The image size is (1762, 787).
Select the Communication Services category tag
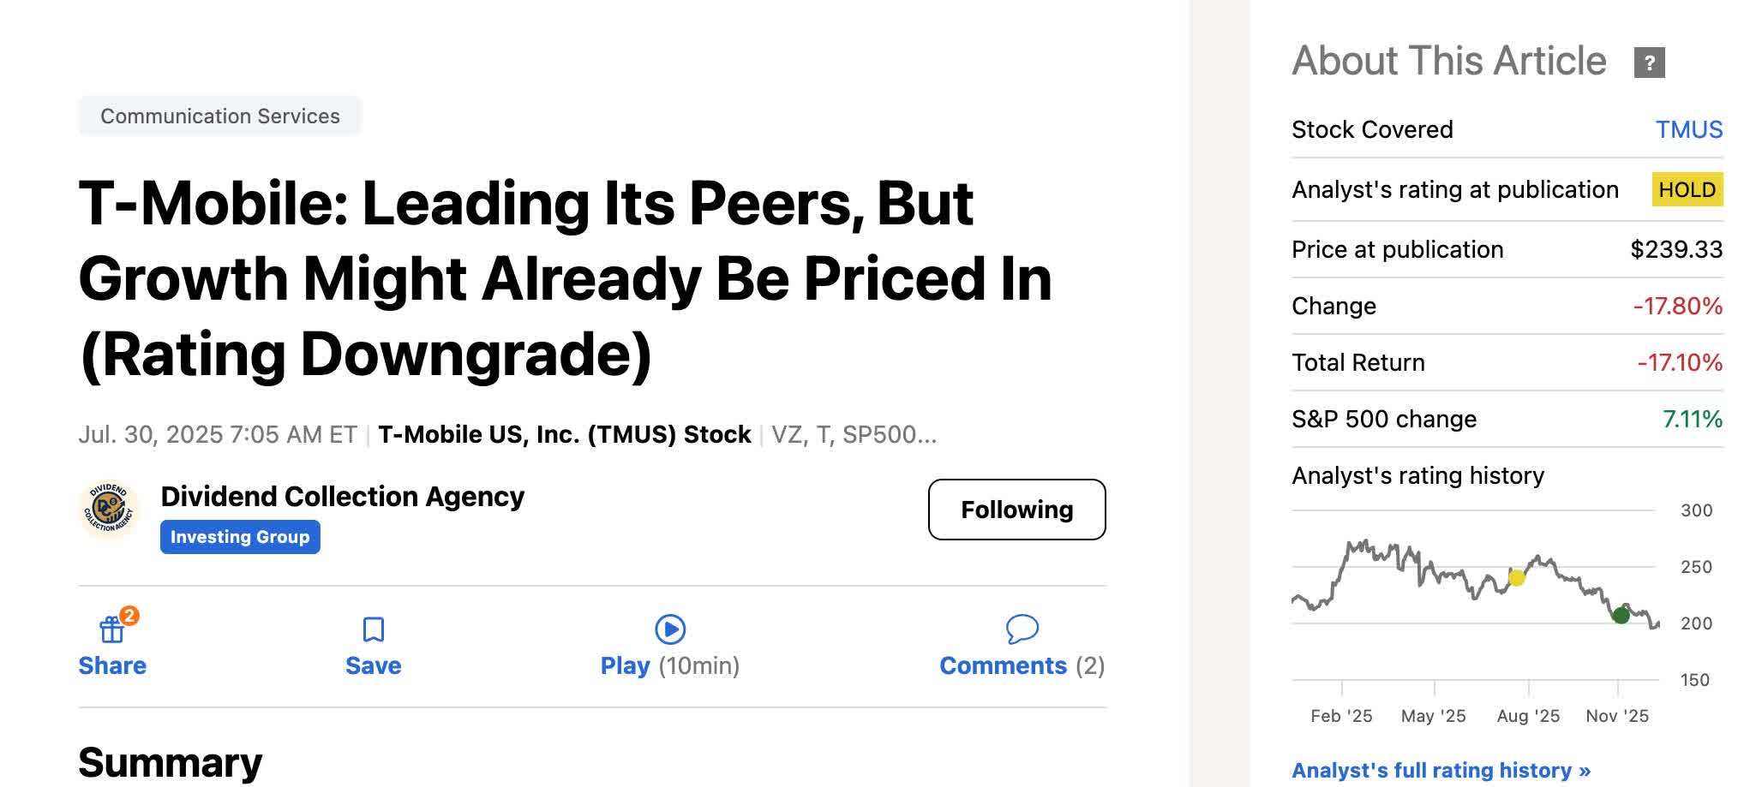coord(219,116)
